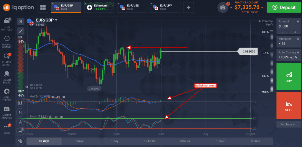Open MACD indicator settings gear
The height and width of the screenshot is (147, 302).
[52, 97]
